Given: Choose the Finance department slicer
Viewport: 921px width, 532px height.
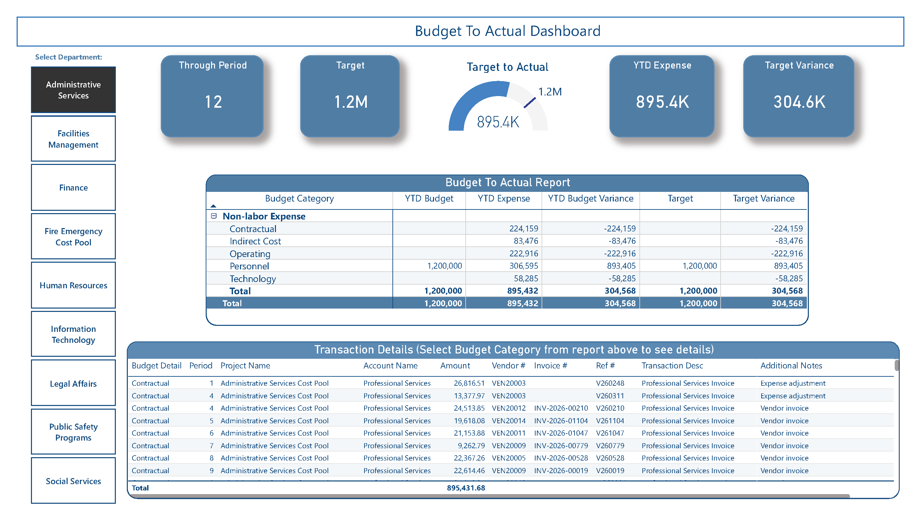Looking at the screenshot, I should point(73,187).
